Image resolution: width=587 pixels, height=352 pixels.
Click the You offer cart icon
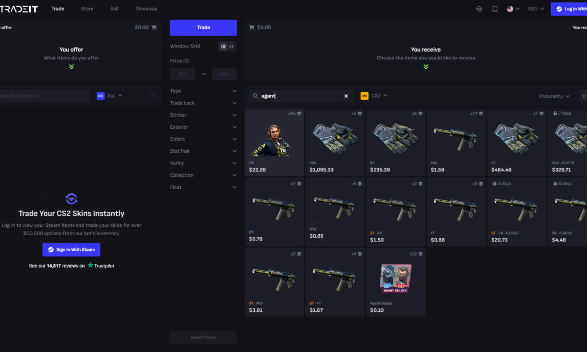click(x=154, y=27)
